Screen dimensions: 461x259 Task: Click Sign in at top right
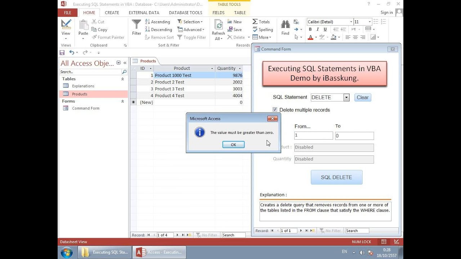tap(387, 13)
